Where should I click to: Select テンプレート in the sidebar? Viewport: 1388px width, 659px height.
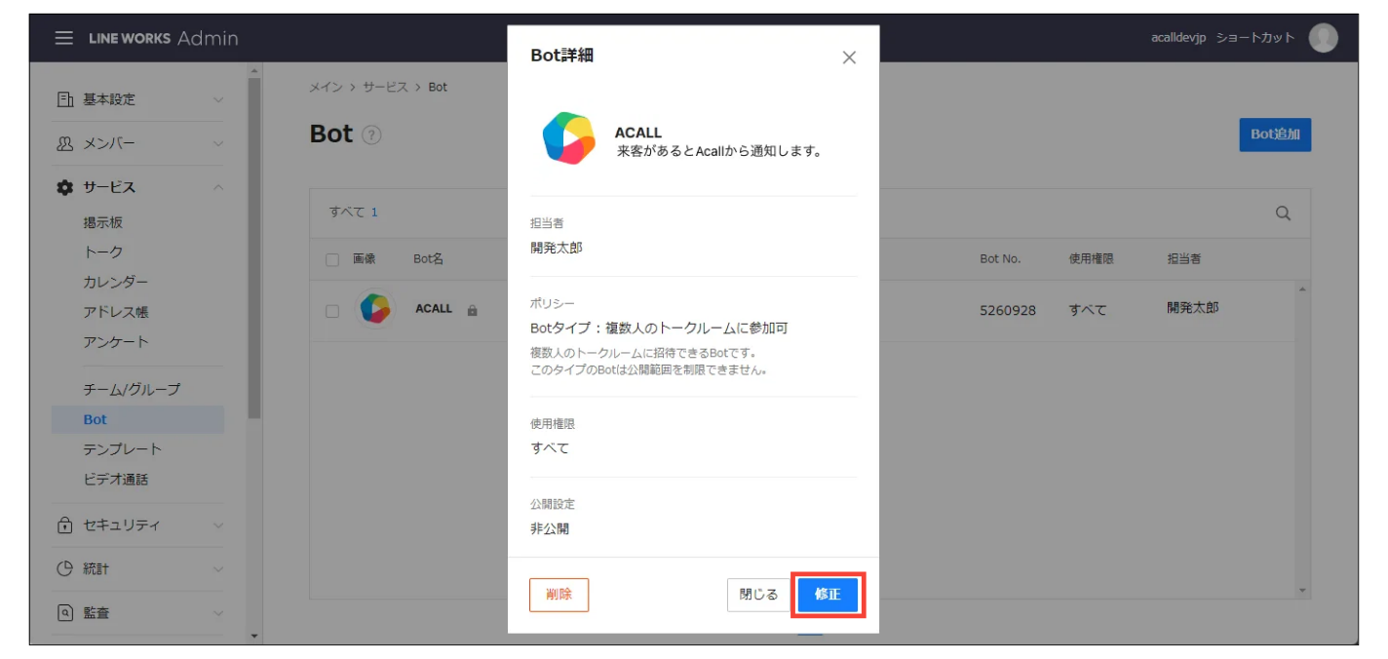pos(122,449)
